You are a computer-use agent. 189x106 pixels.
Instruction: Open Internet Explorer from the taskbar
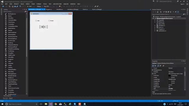click(x=70, y=104)
